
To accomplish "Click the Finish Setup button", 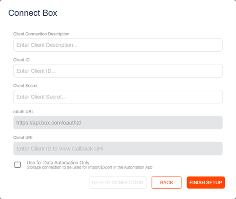I will coord(206,182).
